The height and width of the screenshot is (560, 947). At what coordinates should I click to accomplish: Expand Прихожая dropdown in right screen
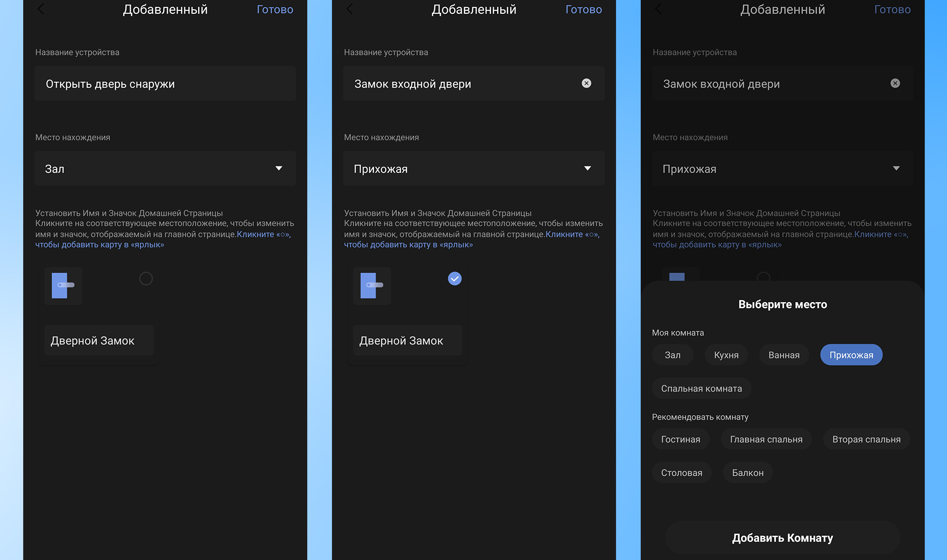[782, 169]
